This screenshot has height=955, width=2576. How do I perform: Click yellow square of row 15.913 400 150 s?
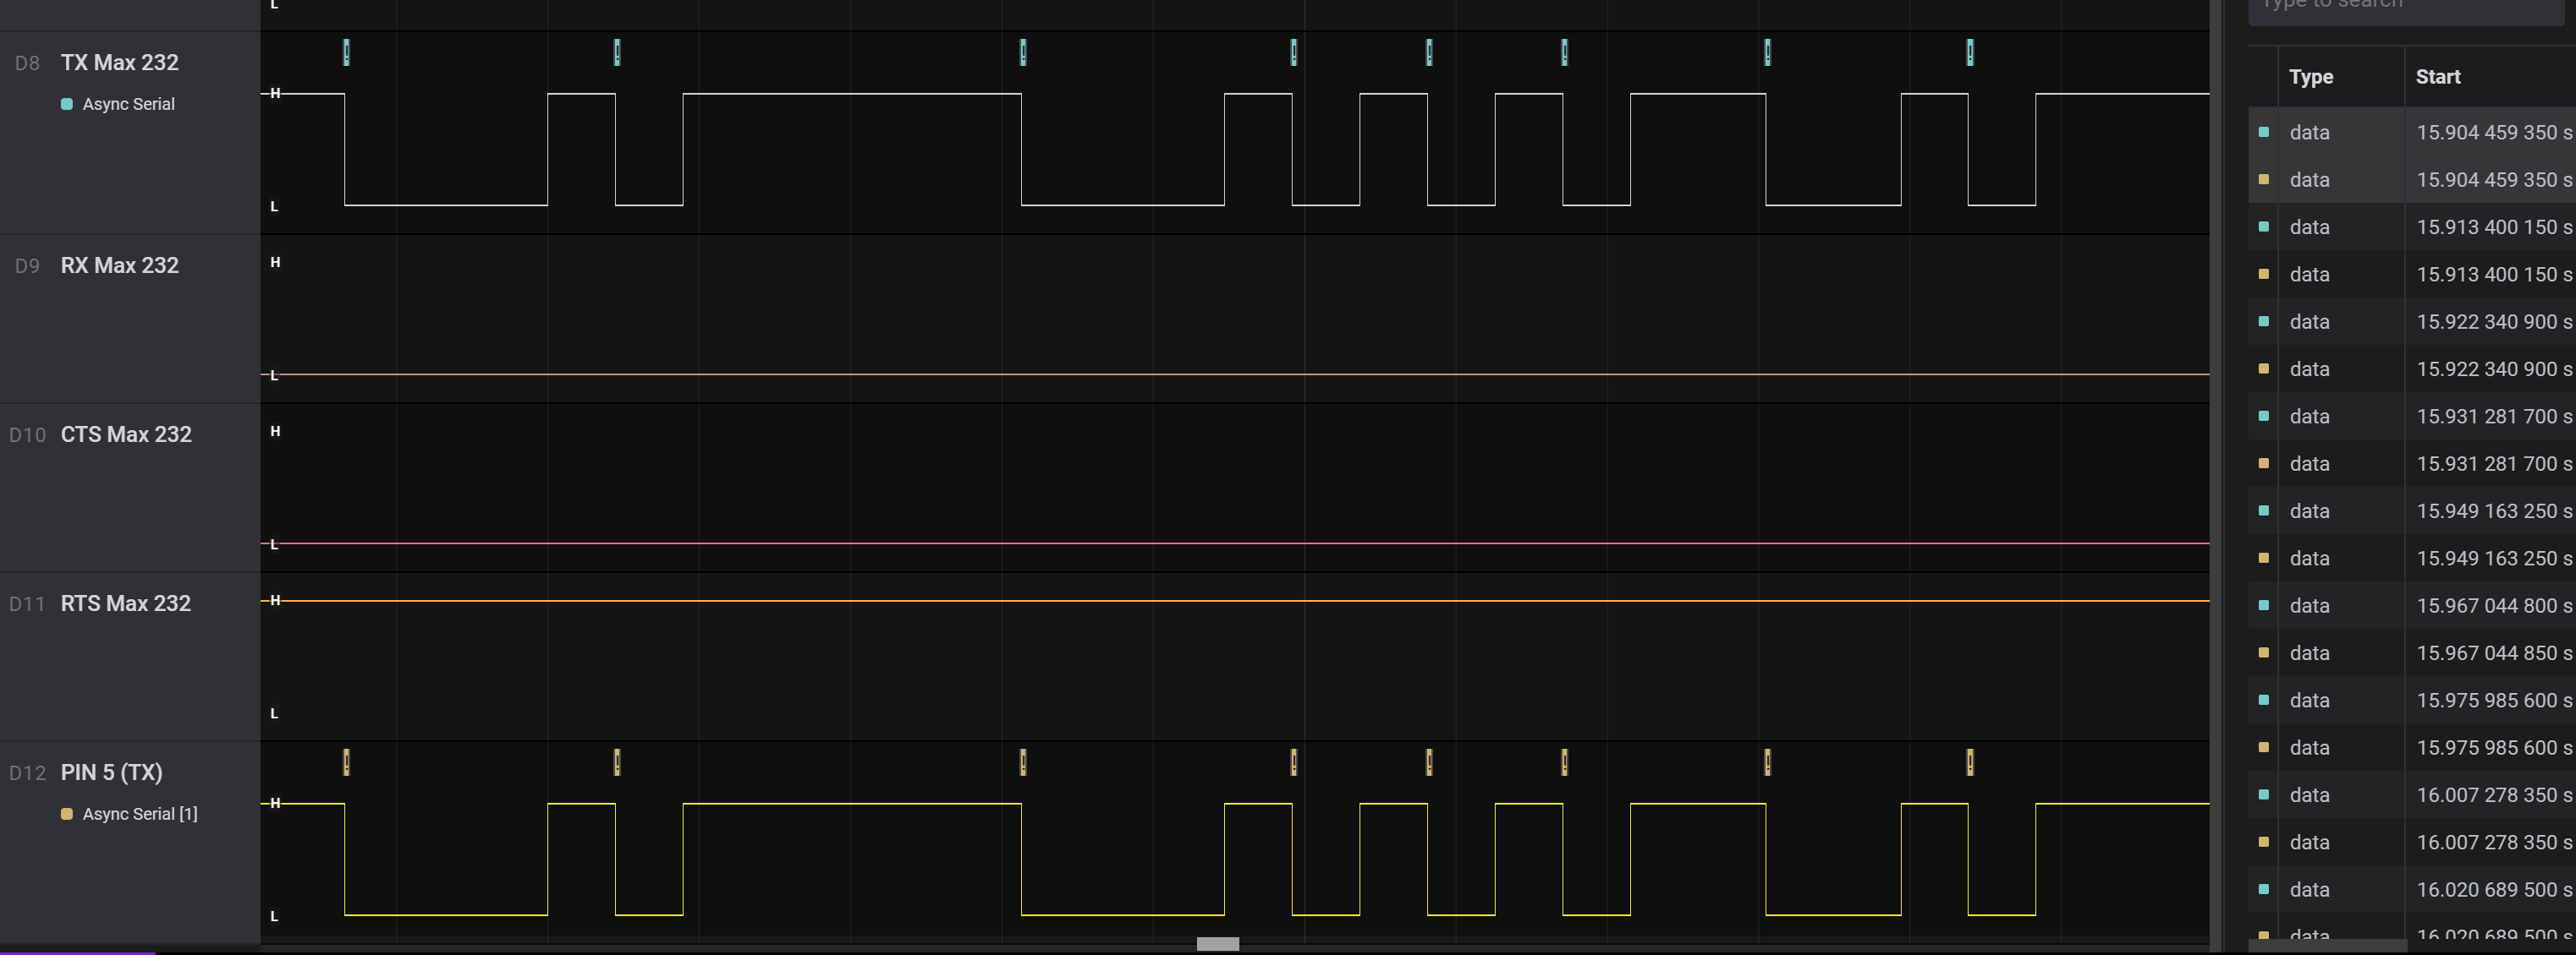(x=2264, y=274)
